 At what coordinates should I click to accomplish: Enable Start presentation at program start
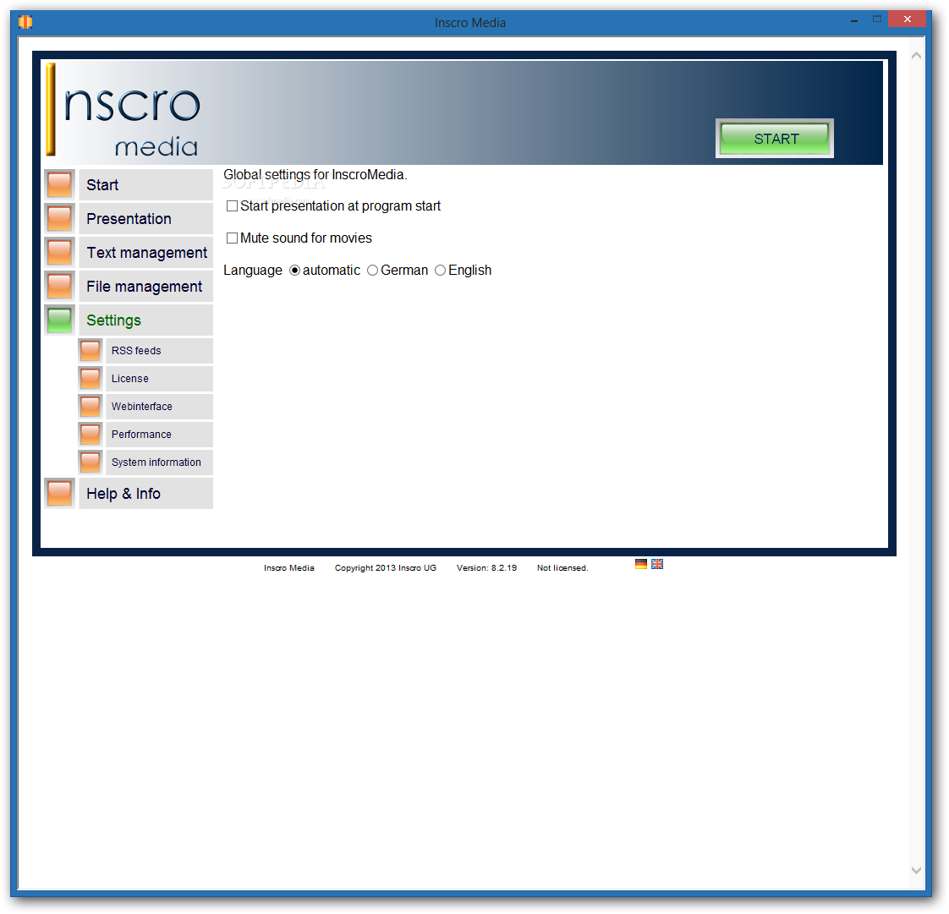[x=232, y=206]
